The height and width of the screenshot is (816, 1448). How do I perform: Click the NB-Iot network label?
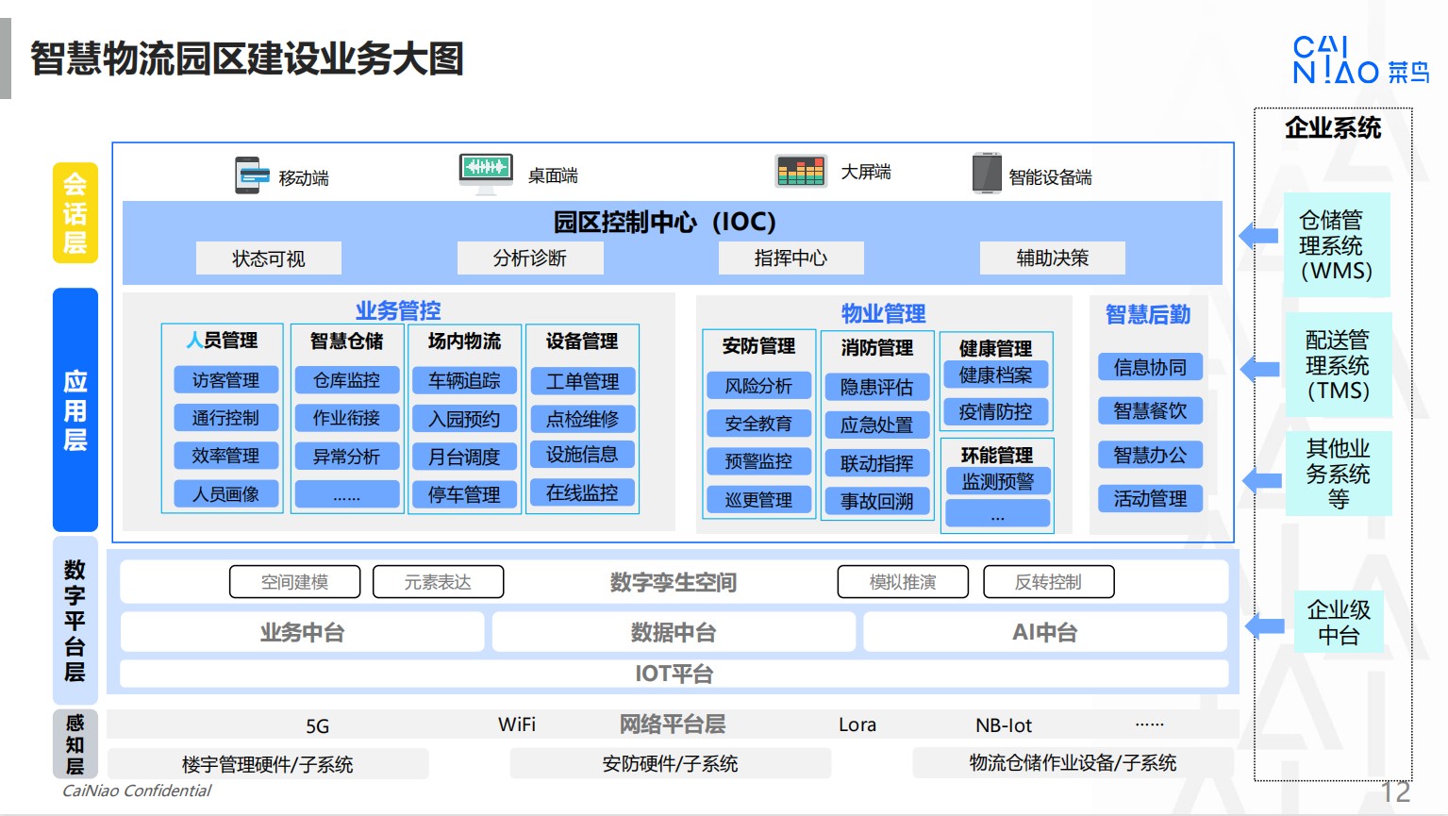(1004, 725)
